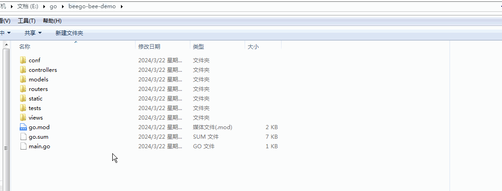Image resolution: width=502 pixels, height=191 pixels.
Task: Click the 新建文件夹 button
Action: [x=69, y=33]
